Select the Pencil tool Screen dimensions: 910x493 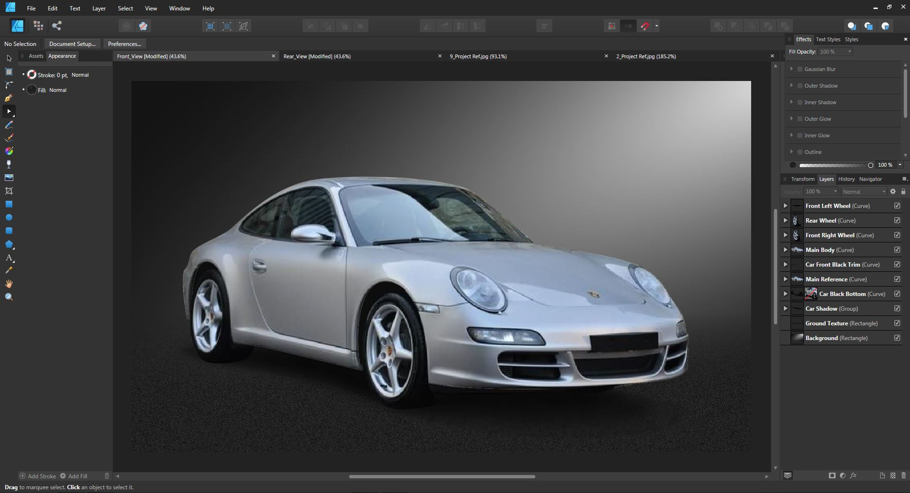click(x=9, y=125)
